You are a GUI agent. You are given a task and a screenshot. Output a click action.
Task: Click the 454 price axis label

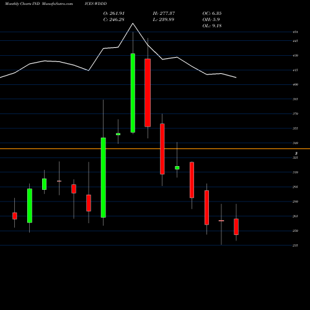pyautogui.click(x=295, y=32)
